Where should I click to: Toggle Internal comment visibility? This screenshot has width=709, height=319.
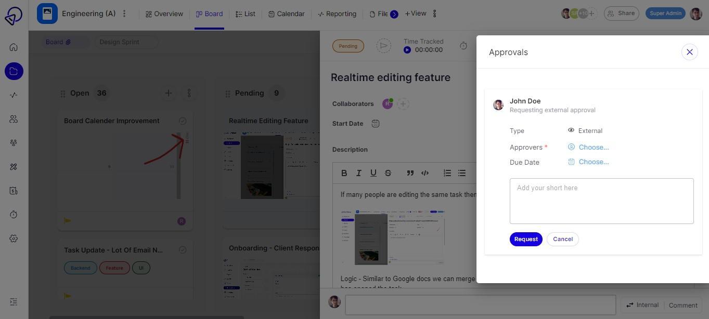click(x=642, y=305)
